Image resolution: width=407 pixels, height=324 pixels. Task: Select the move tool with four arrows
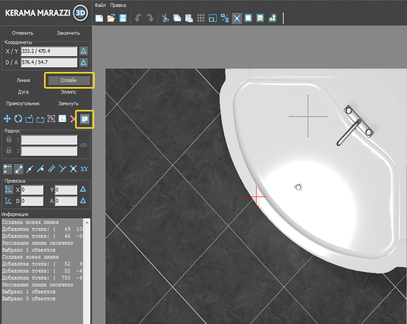click(7, 119)
